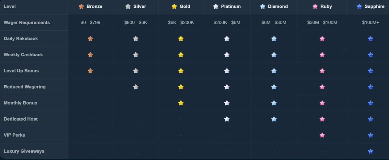Click the Ruby star in the VIP Perks row
This screenshot has width=389, height=160.
(322, 135)
